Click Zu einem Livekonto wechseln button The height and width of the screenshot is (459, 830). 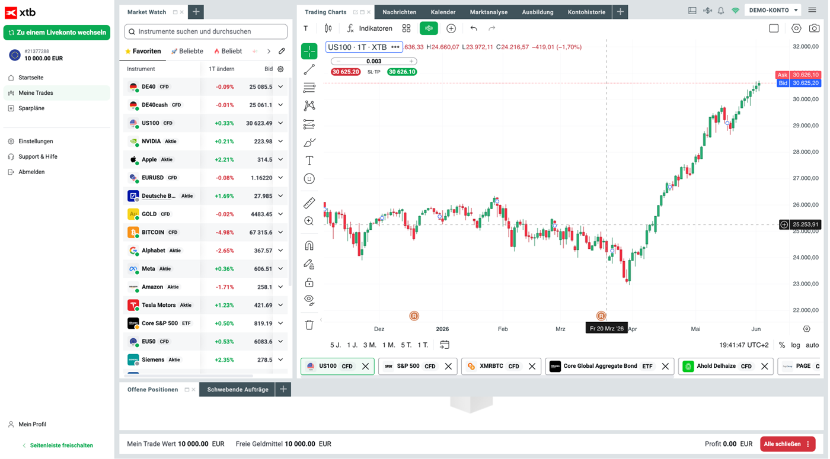click(x=57, y=33)
